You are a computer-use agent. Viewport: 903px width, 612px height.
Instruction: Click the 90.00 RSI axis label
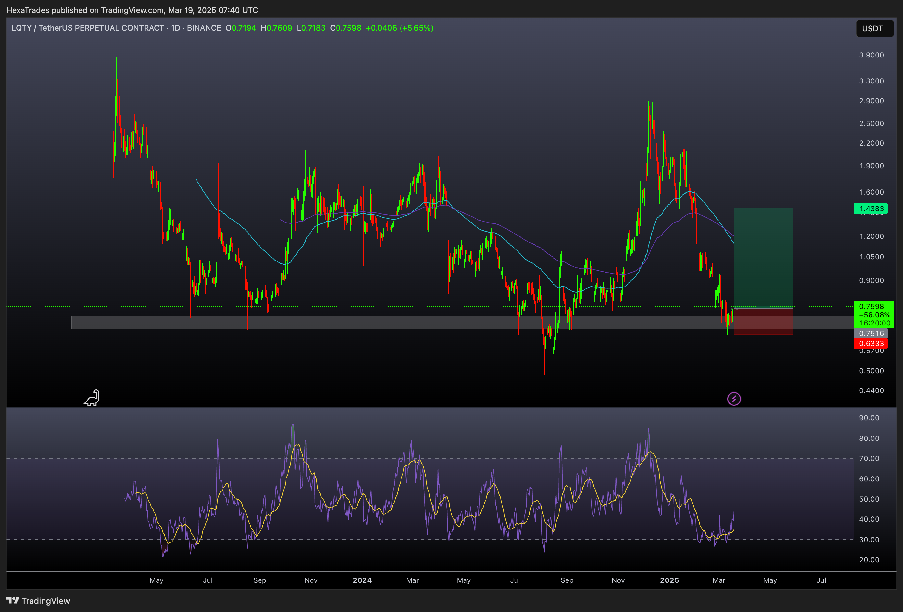click(x=869, y=418)
